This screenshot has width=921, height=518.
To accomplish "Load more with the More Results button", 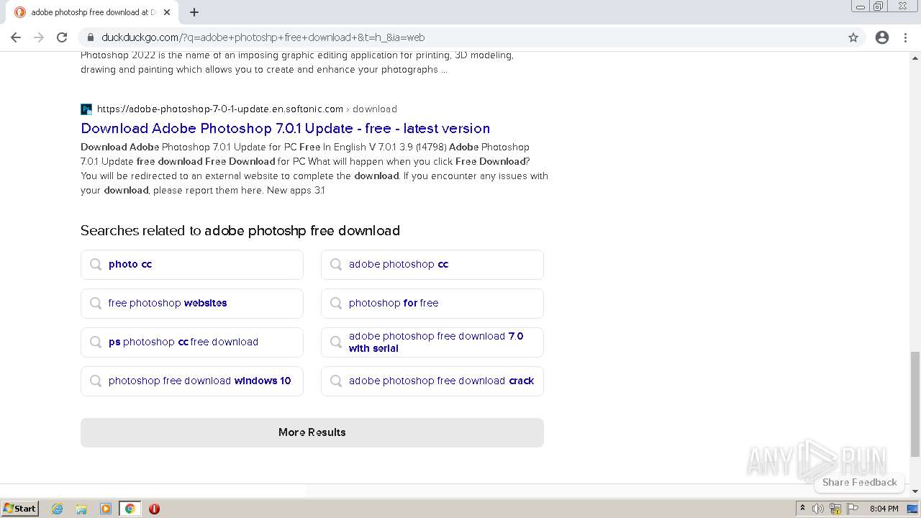I will 312,432.
